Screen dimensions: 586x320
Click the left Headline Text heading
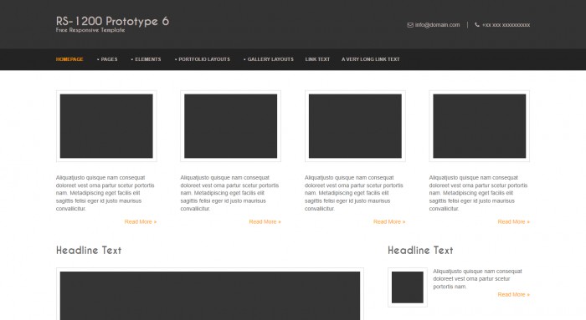(89, 251)
